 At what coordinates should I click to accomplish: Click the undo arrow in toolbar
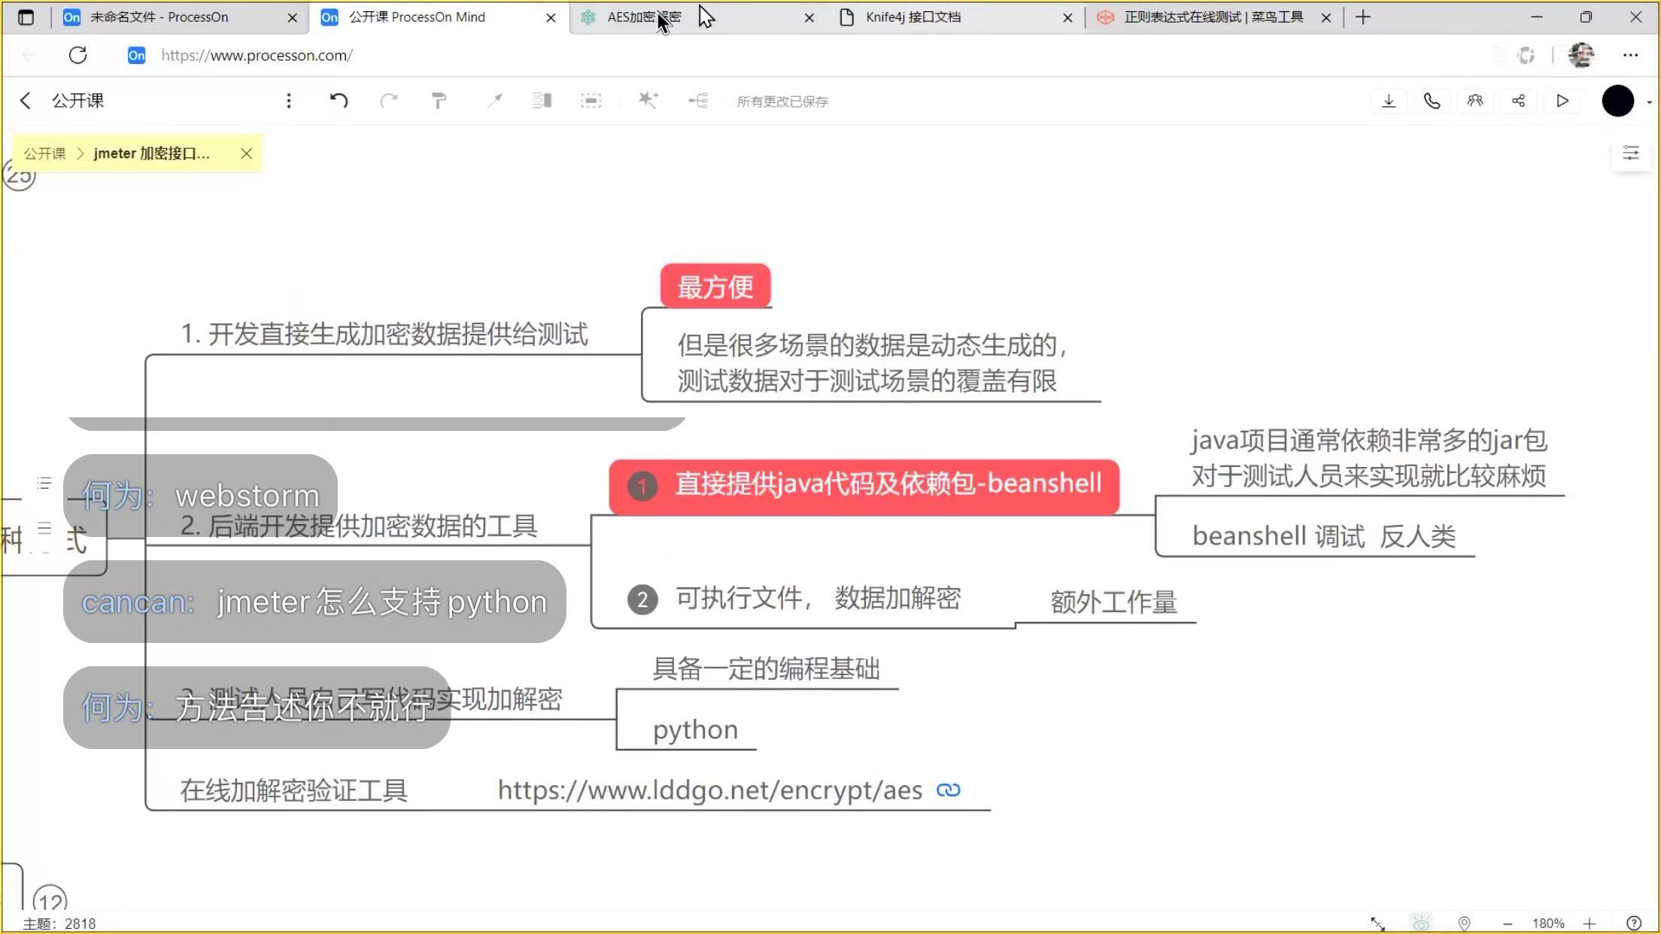point(339,101)
